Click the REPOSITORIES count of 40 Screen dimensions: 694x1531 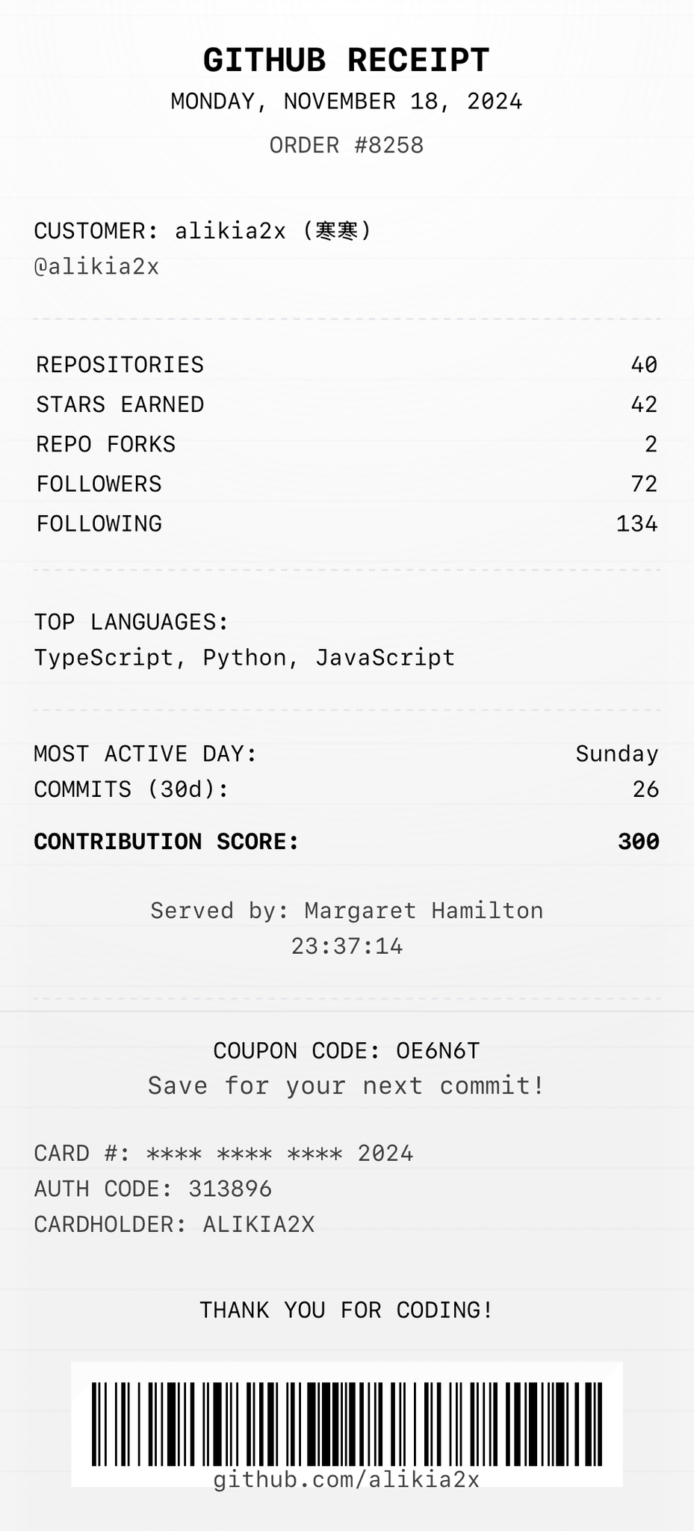point(643,365)
